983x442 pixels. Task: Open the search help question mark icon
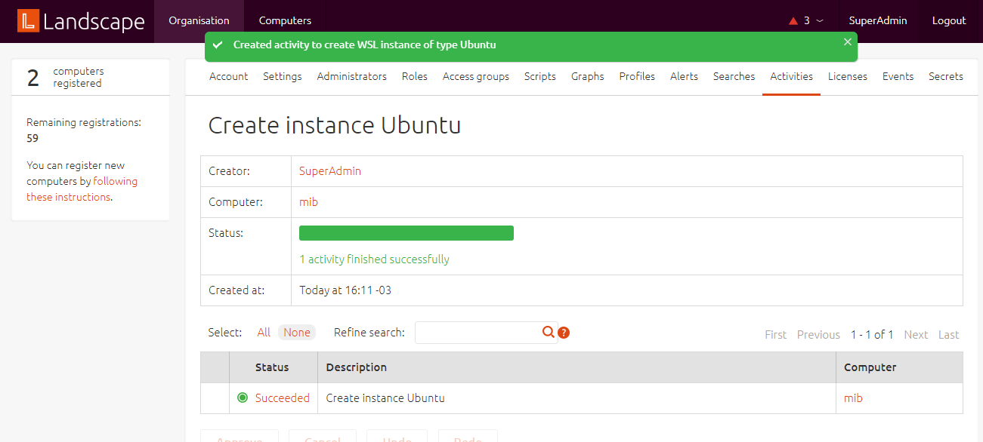coord(564,333)
